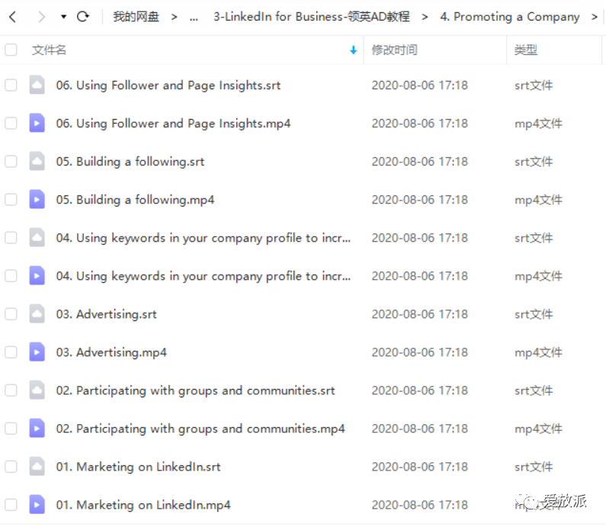606x527 pixels.
Task: Go forward with the right arrow button
Action: click(x=41, y=17)
